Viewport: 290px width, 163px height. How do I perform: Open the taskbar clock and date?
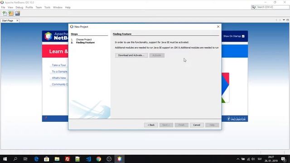click(271, 159)
